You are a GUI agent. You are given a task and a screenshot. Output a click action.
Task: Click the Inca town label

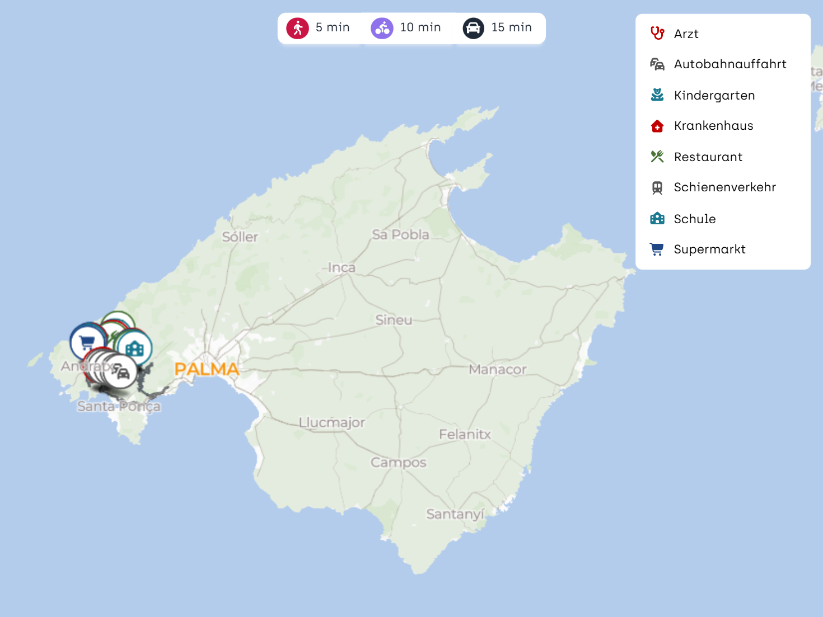(342, 267)
